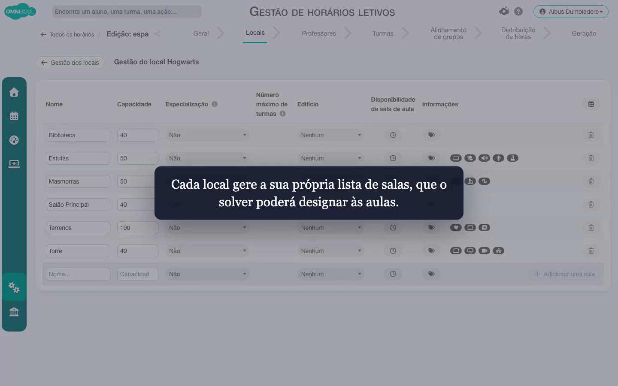Viewport: 618px width, 386px height.
Task: Open Especialização dropdown for Torre
Action: 207,251
